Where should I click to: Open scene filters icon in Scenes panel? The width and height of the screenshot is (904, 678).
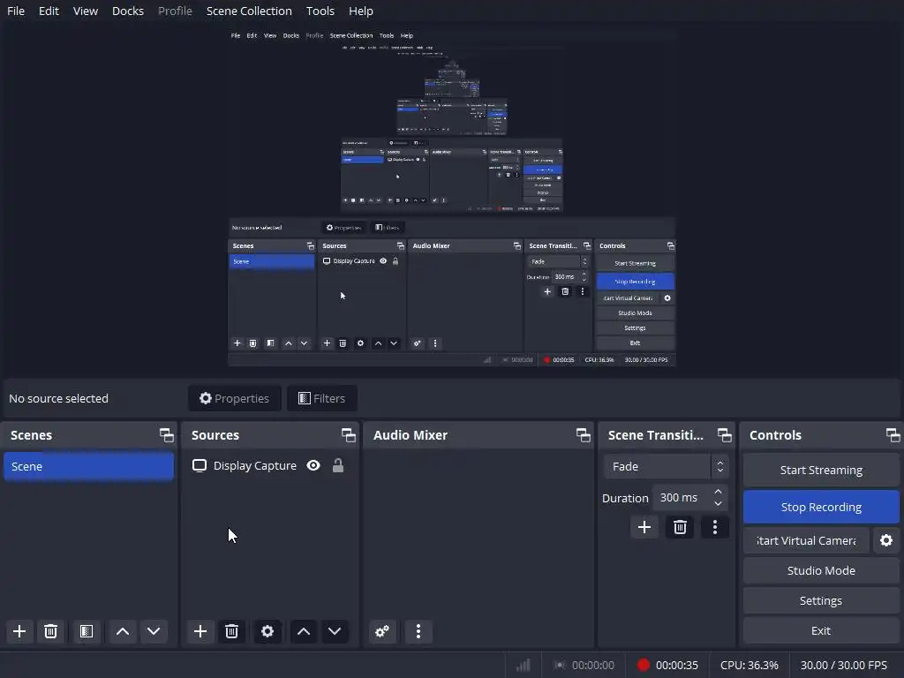[x=86, y=631]
